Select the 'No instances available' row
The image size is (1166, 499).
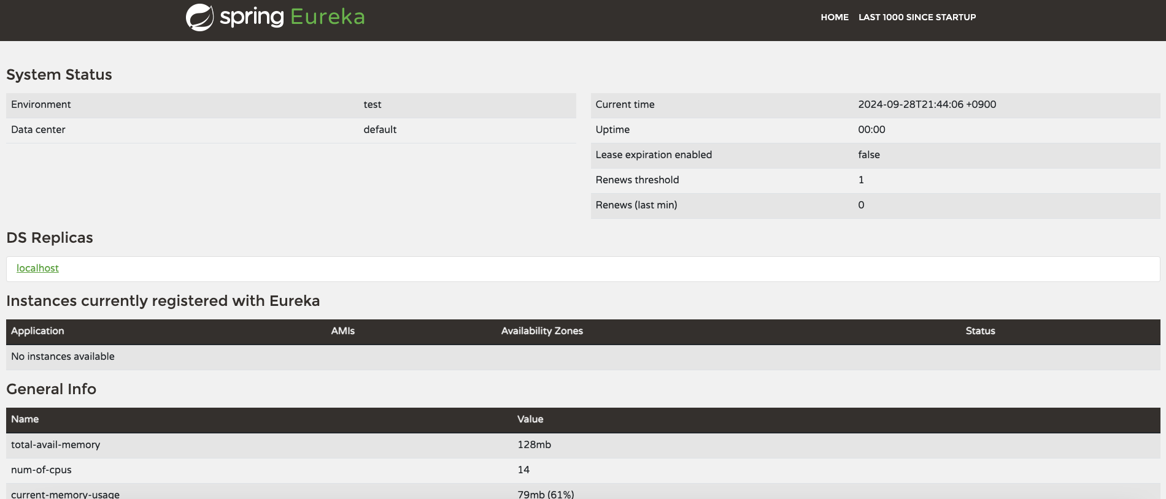pyautogui.click(x=583, y=357)
